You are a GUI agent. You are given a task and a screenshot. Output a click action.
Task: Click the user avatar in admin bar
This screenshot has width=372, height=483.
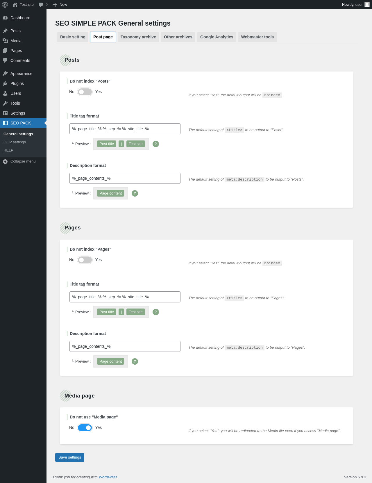point(367,5)
